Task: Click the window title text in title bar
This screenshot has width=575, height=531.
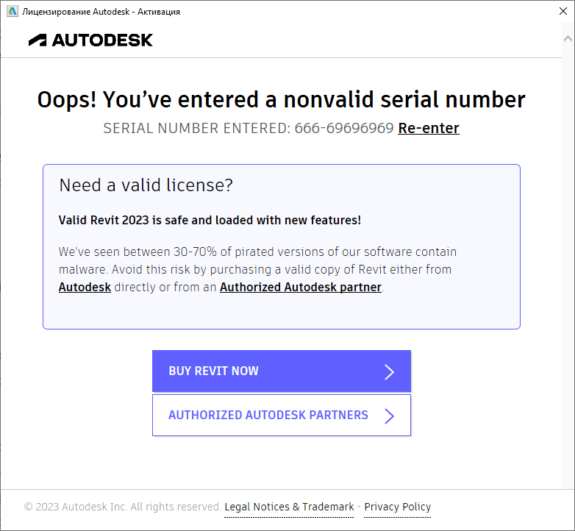Action: 101,12
